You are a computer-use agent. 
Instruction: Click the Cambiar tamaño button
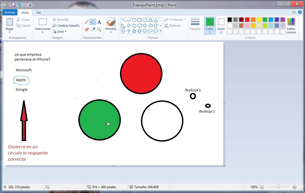click(66, 26)
